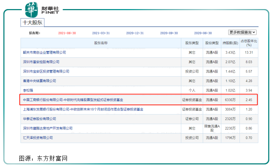Open shareholder 深圳市建鹏达房地产开发有限公司
The width and height of the screenshot is (273, 167).
48,128
